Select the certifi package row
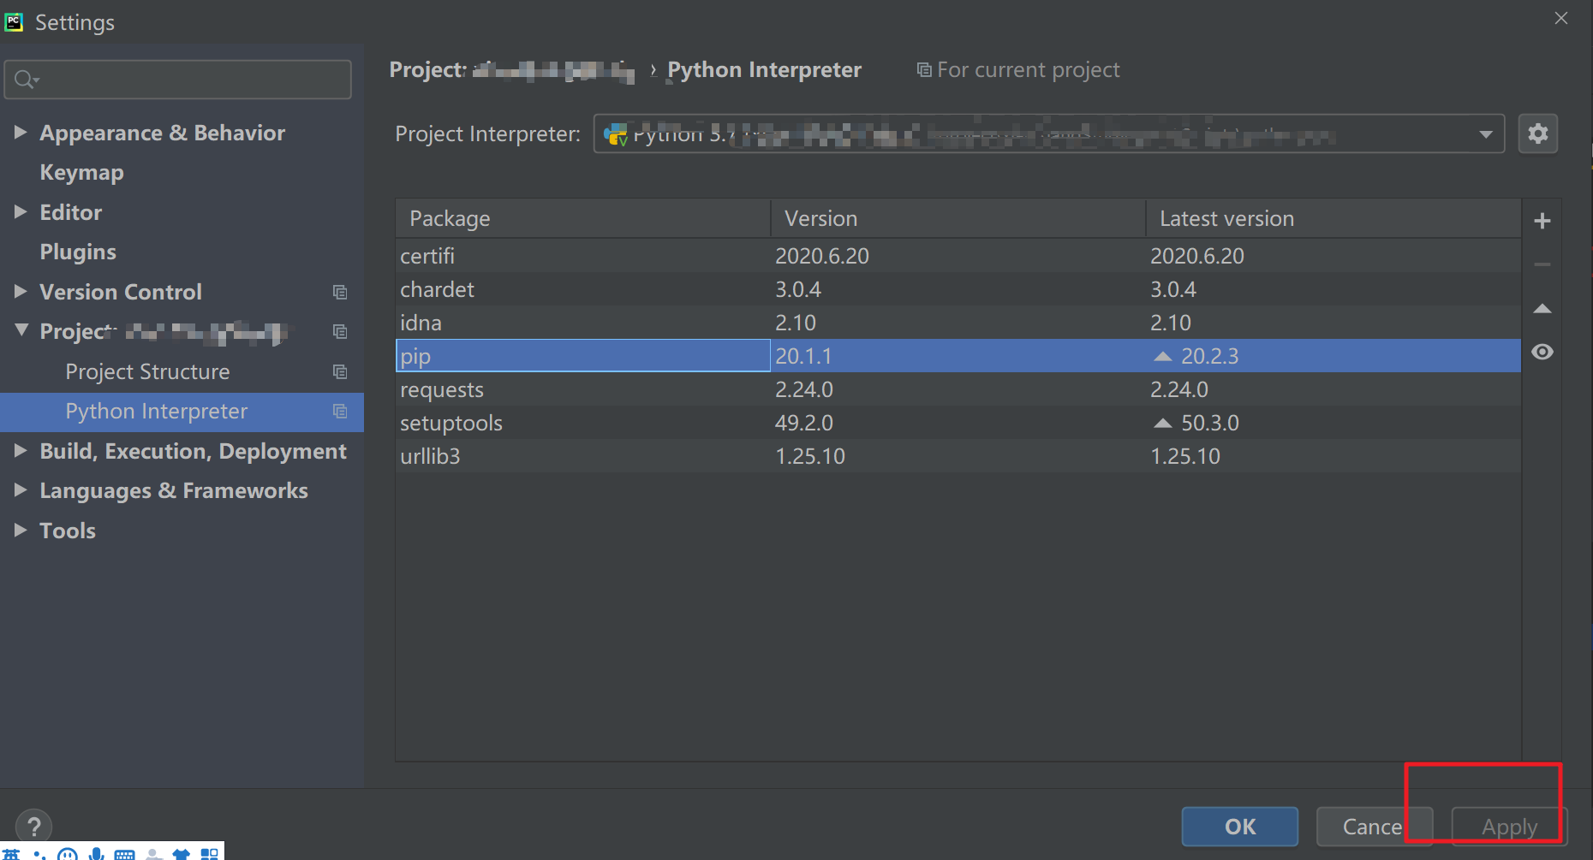 (x=958, y=256)
